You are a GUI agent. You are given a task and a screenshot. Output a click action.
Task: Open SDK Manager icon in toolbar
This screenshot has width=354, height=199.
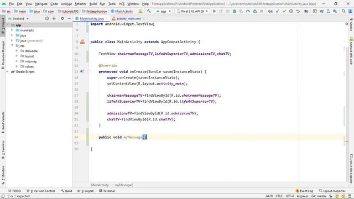(x=335, y=11)
